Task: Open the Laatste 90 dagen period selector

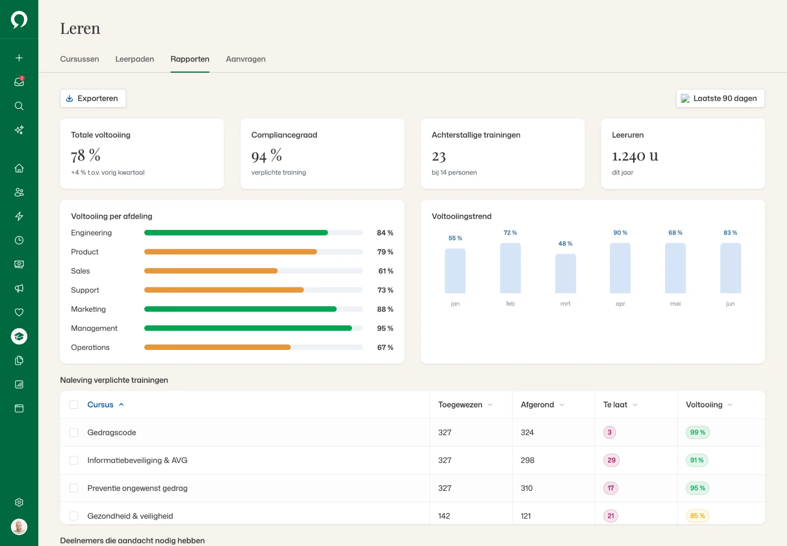Action: [720, 98]
